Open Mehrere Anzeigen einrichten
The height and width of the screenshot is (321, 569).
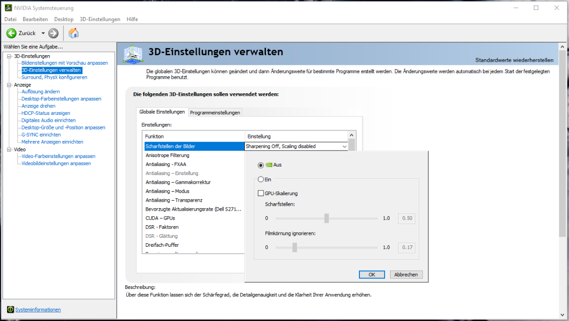click(x=52, y=142)
